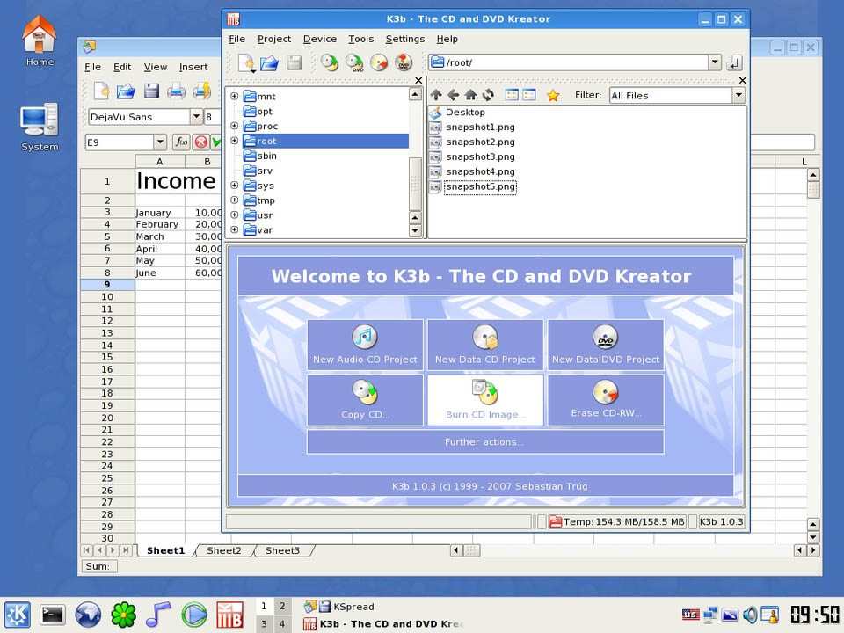Screen dimensions: 844x633
Task: Open K3b File menu
Action: click(236, 39)
